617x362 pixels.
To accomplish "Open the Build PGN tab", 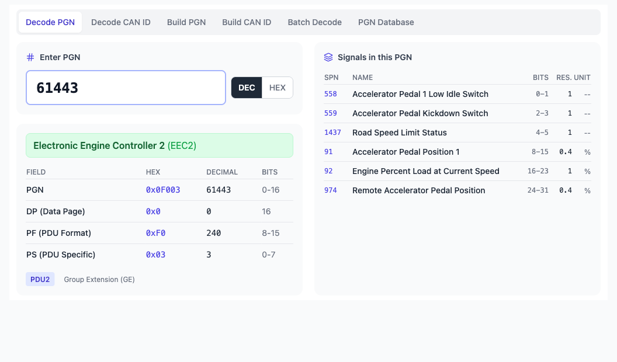I will point(186,22).
